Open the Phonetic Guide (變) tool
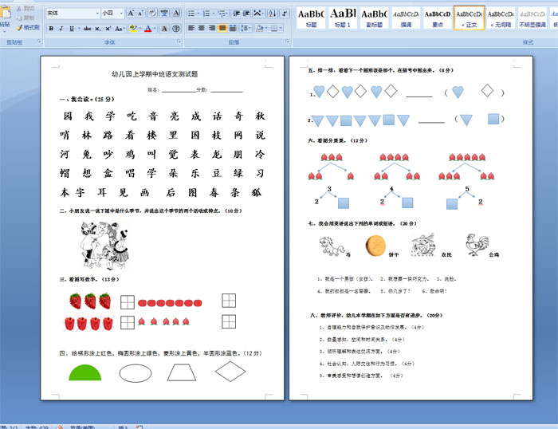Viewport: 558px width, 429px height. pos(164,14)
